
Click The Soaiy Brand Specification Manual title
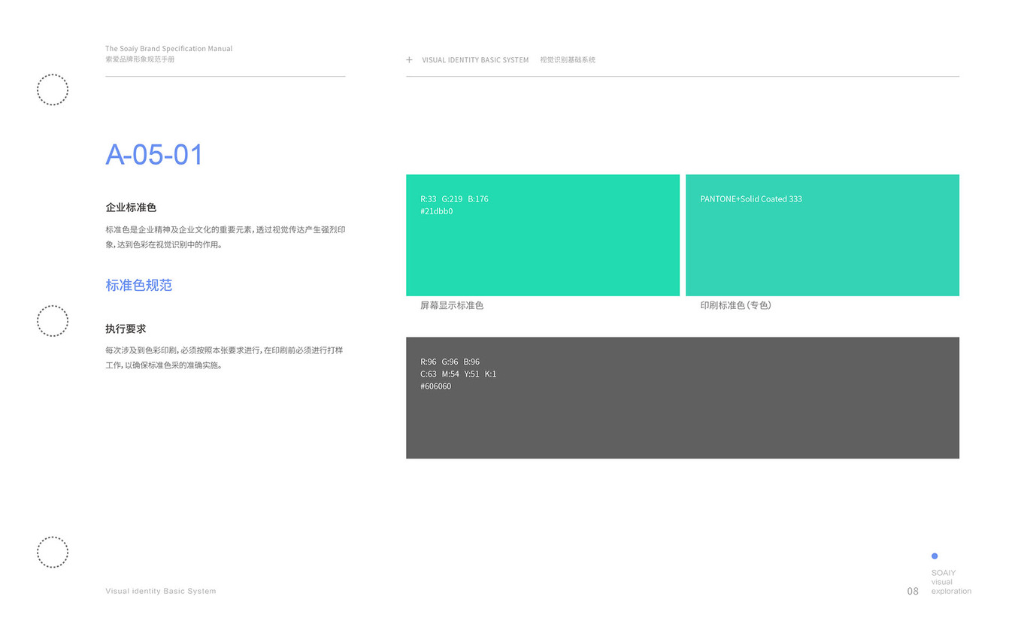pos(169,49)
